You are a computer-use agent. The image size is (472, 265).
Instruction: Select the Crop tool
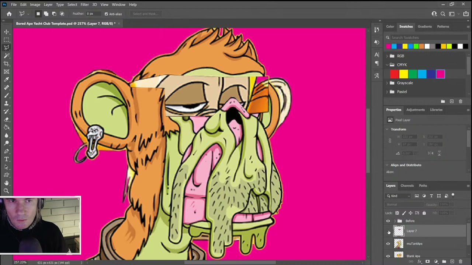point(7,64)
